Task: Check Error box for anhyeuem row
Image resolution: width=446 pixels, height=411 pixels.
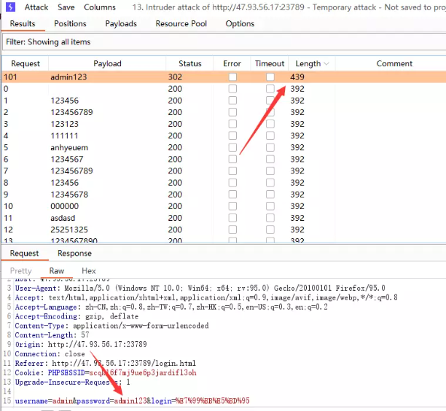Action: pyautogui.click(x=232, y=147)
